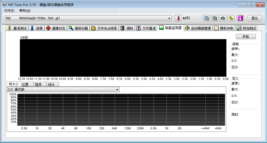Open the 健康状态 health tab

coord(56,28)
